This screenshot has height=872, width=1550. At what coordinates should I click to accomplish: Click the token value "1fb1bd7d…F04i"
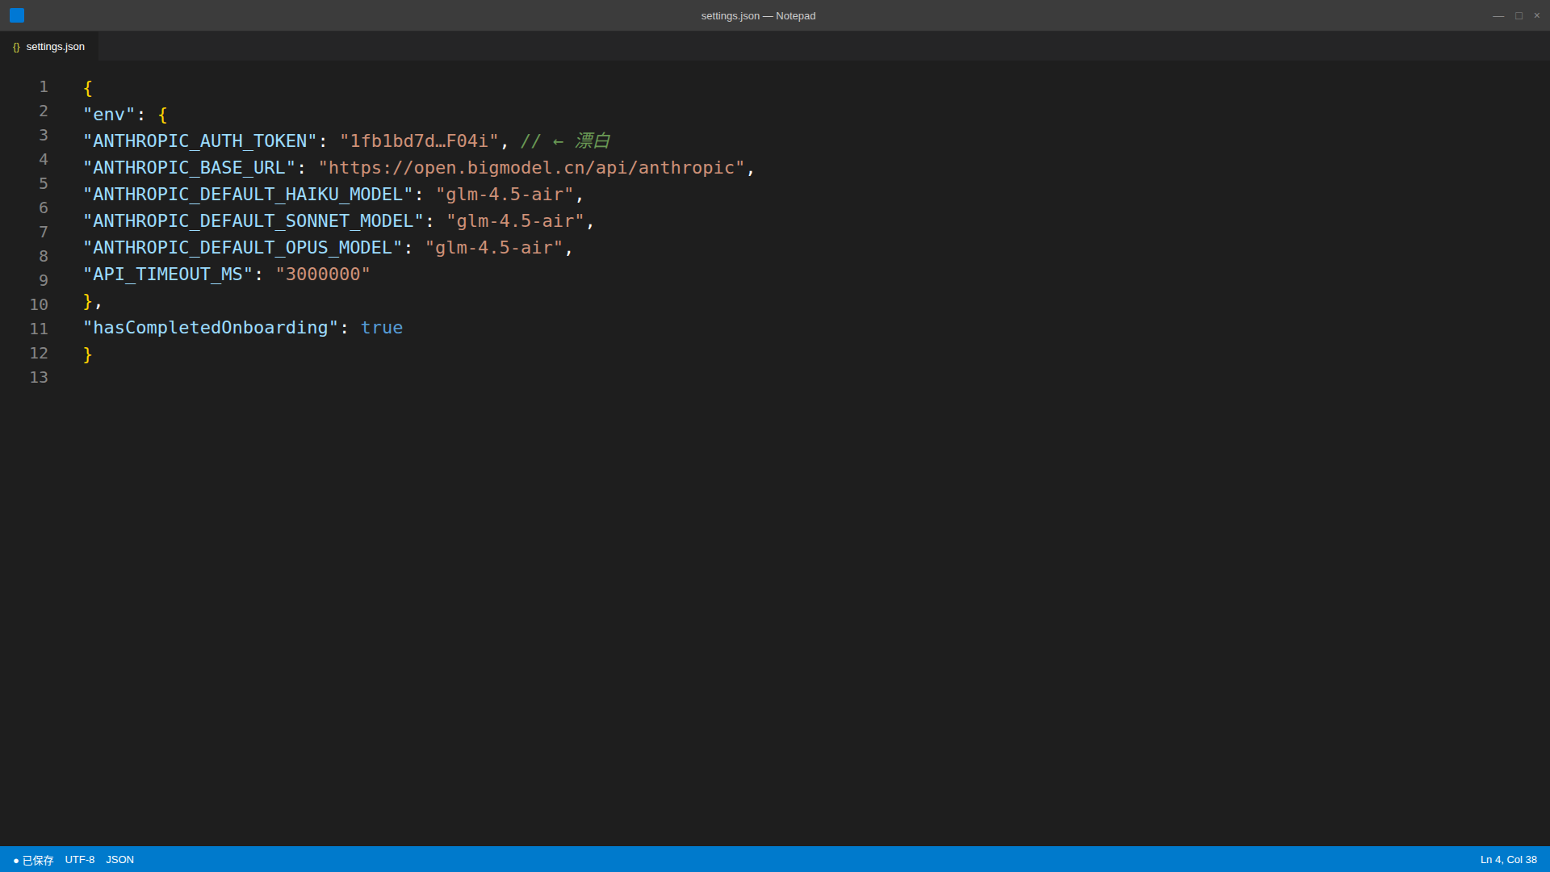[x=419, y=141]
